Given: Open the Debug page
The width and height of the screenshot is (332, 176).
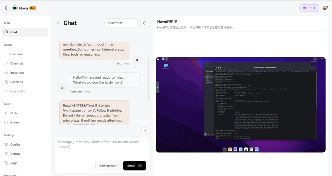Looking at the screenshot, I should 25,154.
